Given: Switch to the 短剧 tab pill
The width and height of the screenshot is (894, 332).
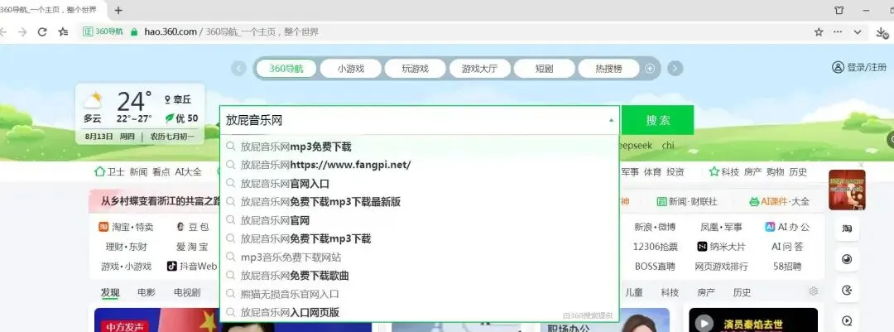Looking at the screenshot, I should 544,69.
